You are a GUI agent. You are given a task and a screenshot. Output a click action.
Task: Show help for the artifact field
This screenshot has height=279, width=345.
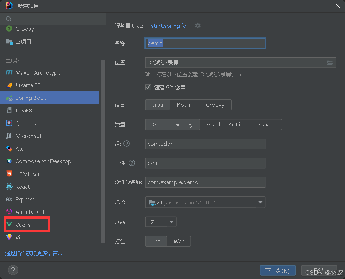click(132, 163)
